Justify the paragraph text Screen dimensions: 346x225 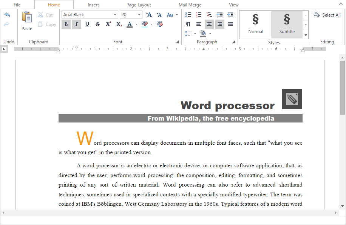tap(230, 24)
